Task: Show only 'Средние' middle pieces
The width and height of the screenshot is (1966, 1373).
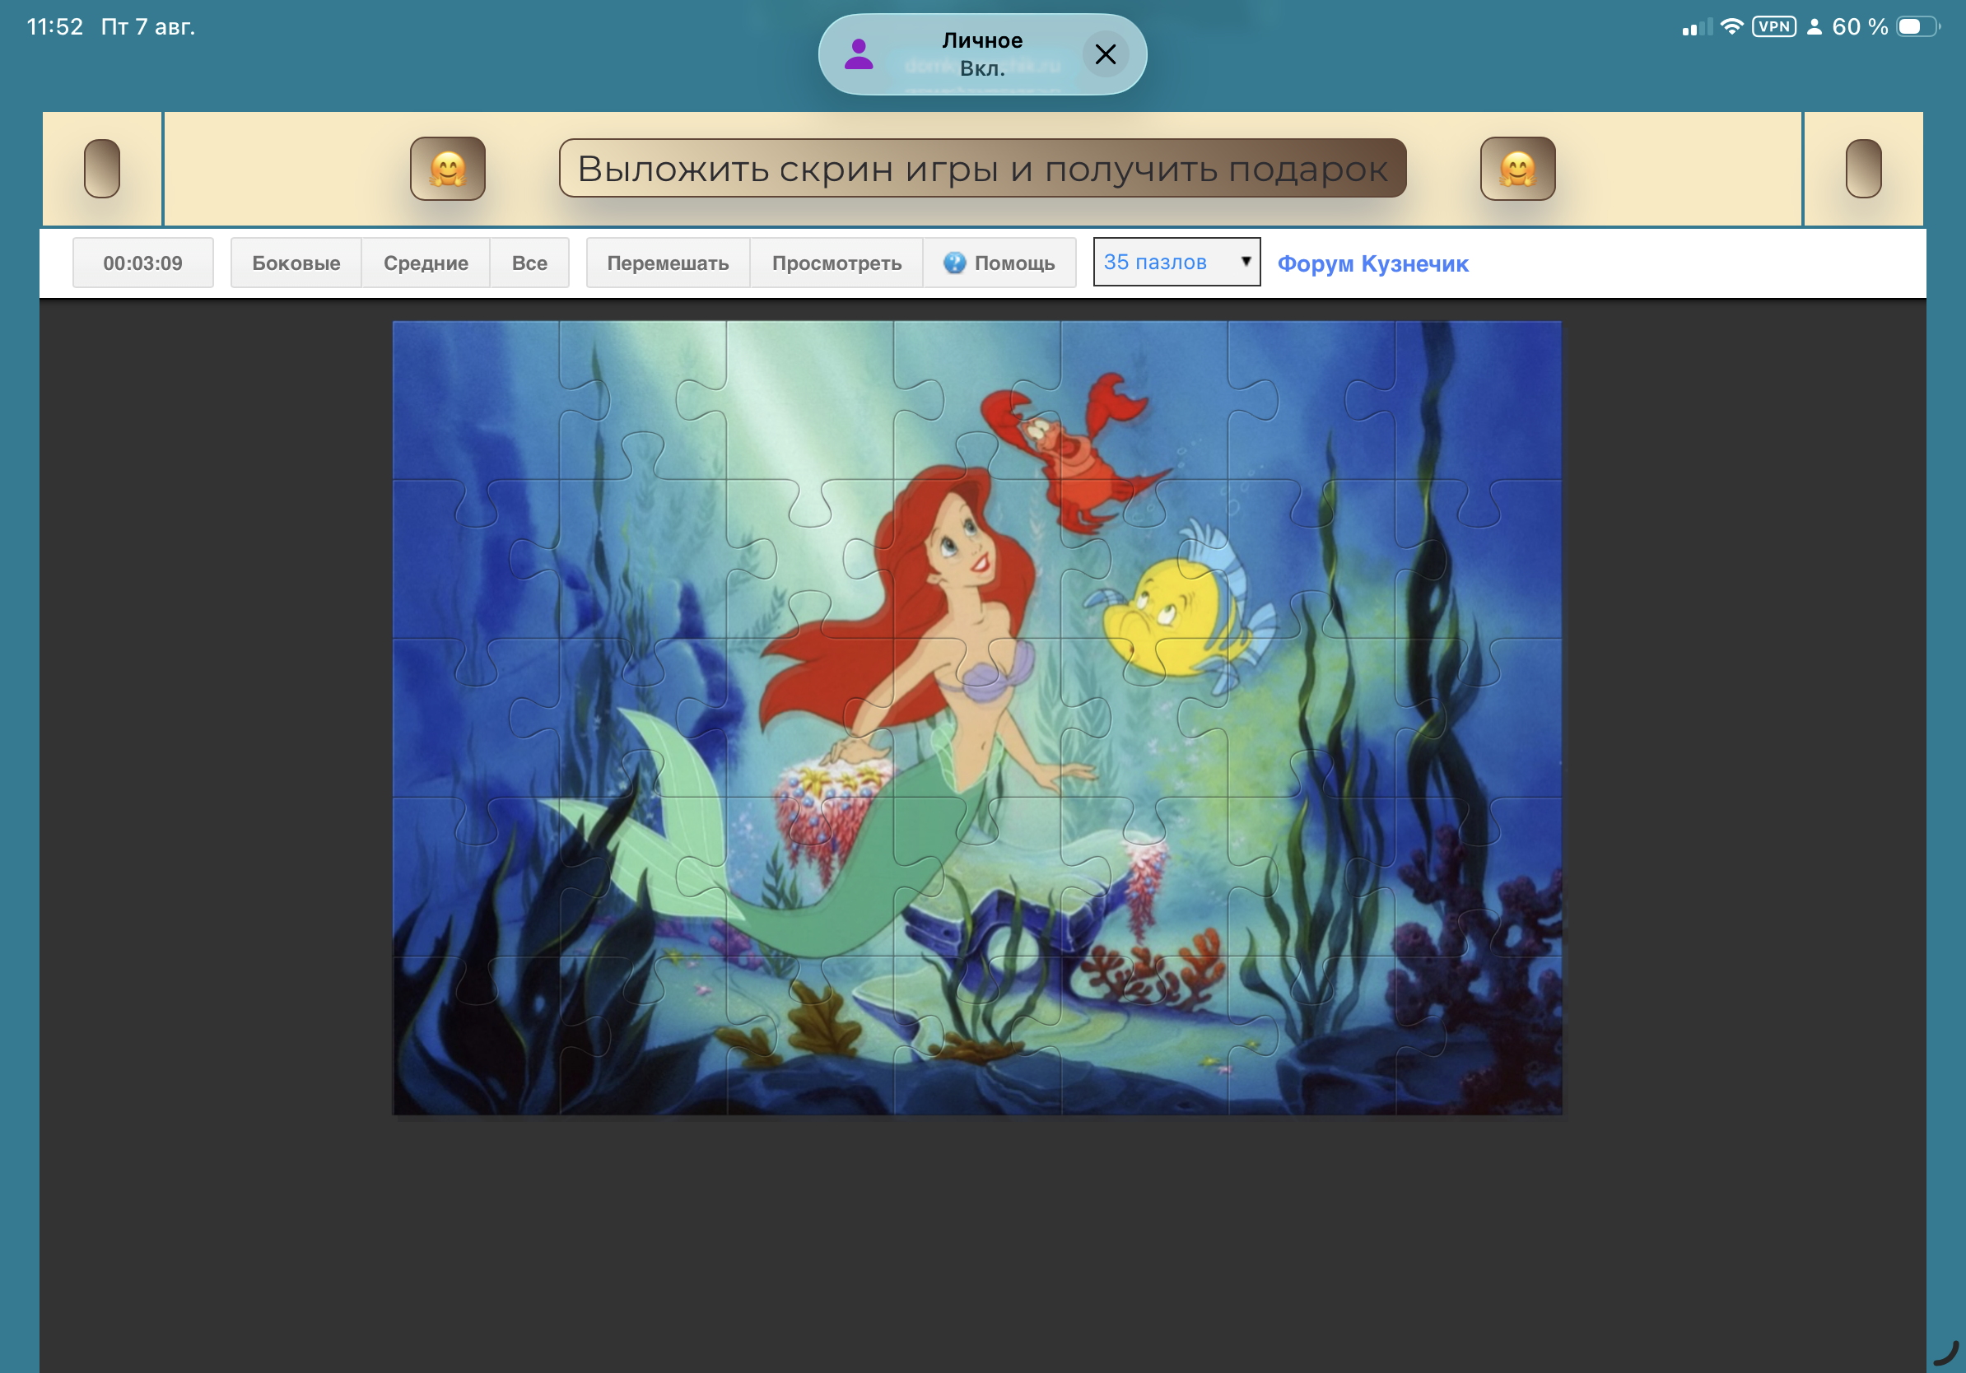Action: (x=426, y=263)
